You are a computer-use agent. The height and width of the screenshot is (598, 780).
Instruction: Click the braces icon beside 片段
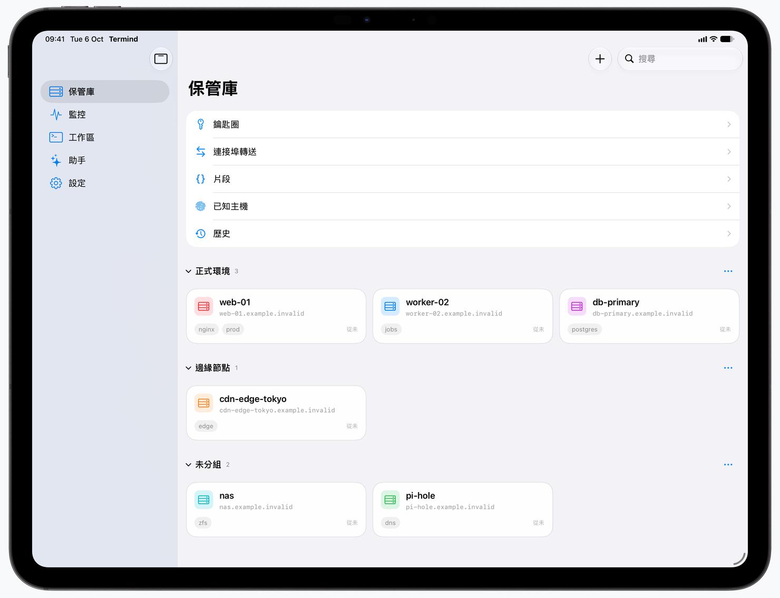click(x=201, y=179)
